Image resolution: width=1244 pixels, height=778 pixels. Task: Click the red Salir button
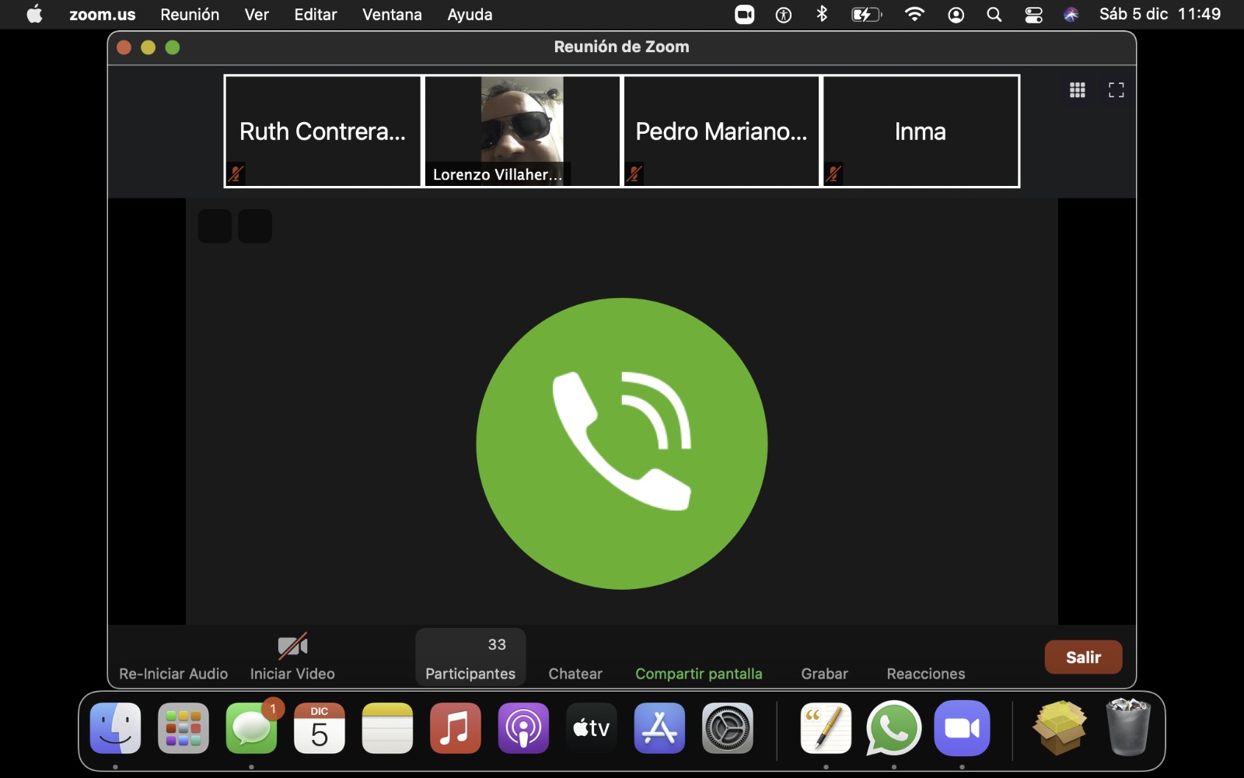pyautogui.click(x=1083, y=657)
